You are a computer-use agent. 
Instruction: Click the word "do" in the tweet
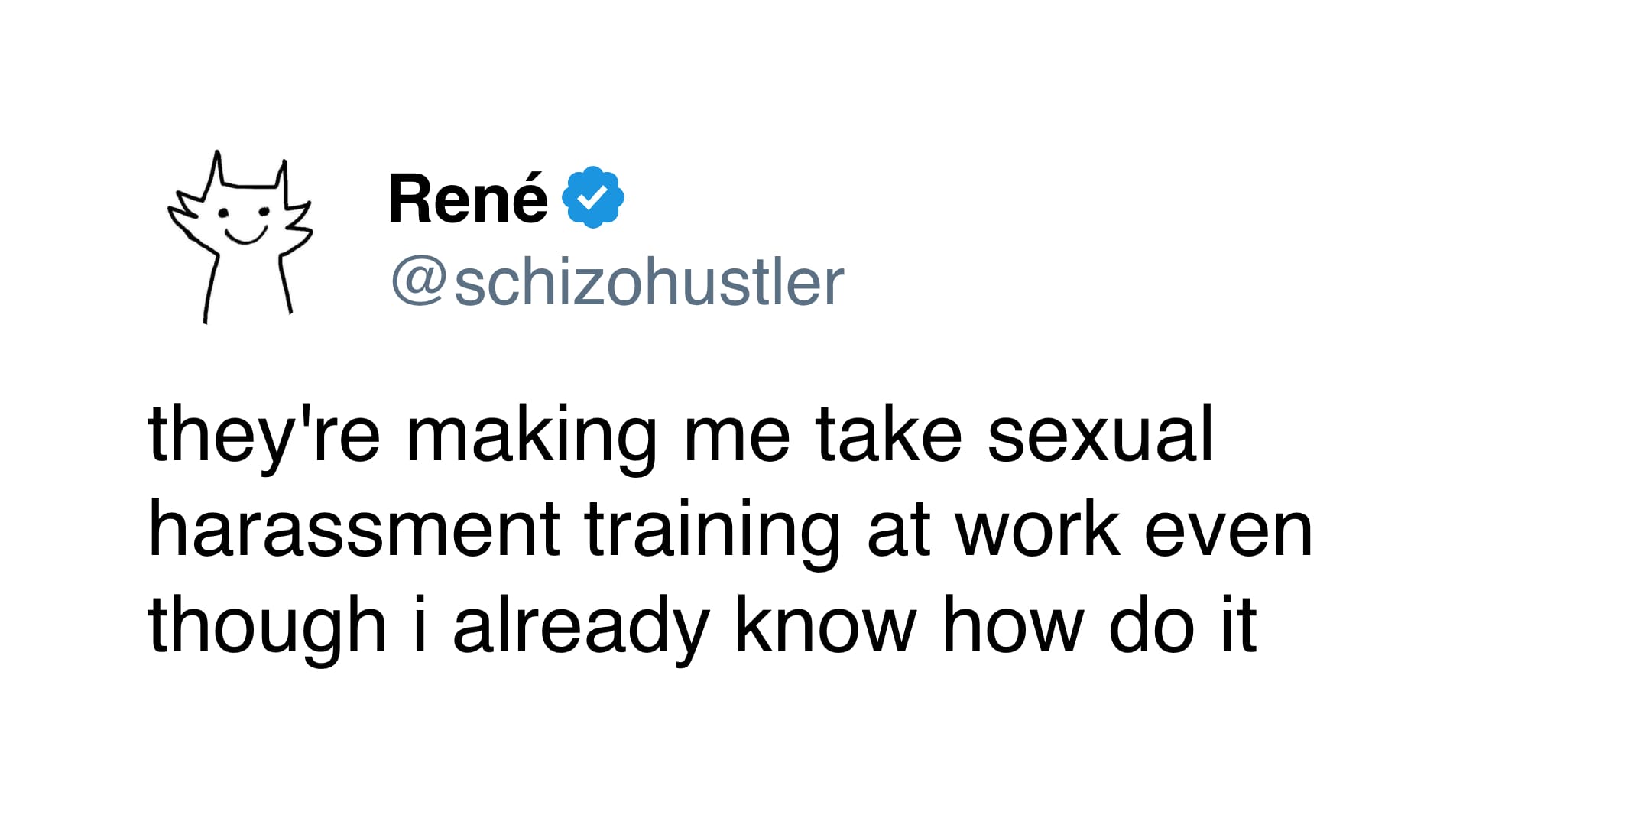pos(1151,627)
